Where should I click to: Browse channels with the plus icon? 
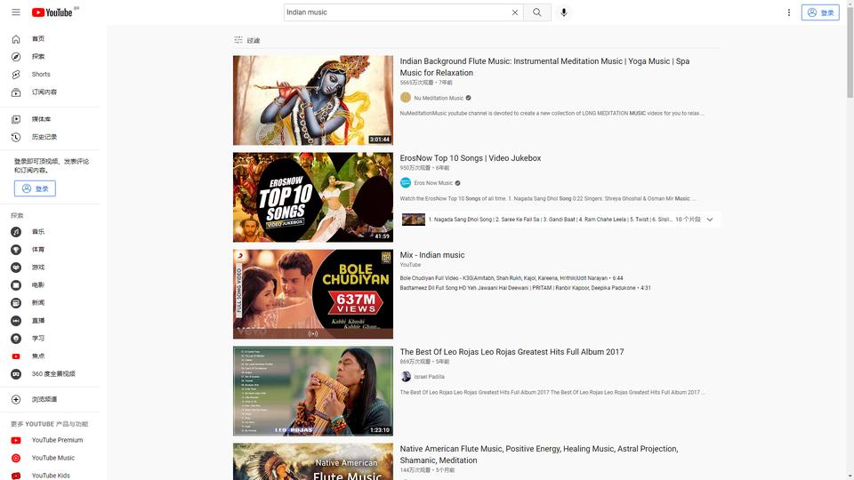pos(16,399)
